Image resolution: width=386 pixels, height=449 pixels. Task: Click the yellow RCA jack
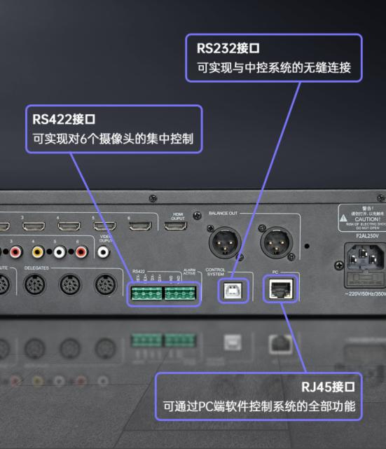(38, 251)
